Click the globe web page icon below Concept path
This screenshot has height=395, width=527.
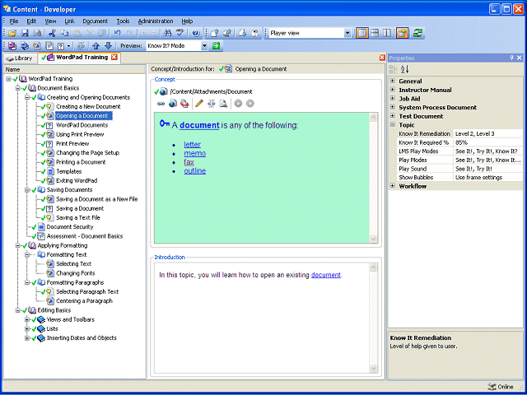point(173,104)
